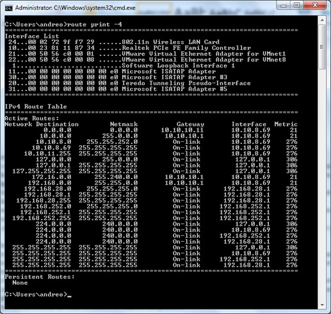Click the blinking cursor at the final prompt
The width and height of the screenshot is (331, 314).
click(x=69, y=296)
